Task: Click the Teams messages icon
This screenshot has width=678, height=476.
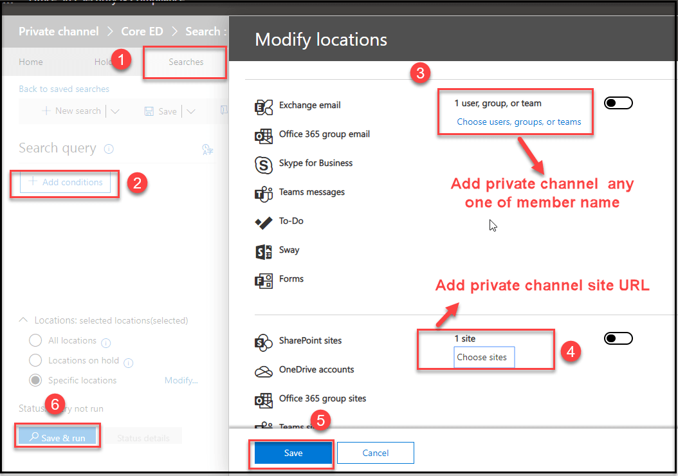Action: pyautogui.click(x=263, y=193)
